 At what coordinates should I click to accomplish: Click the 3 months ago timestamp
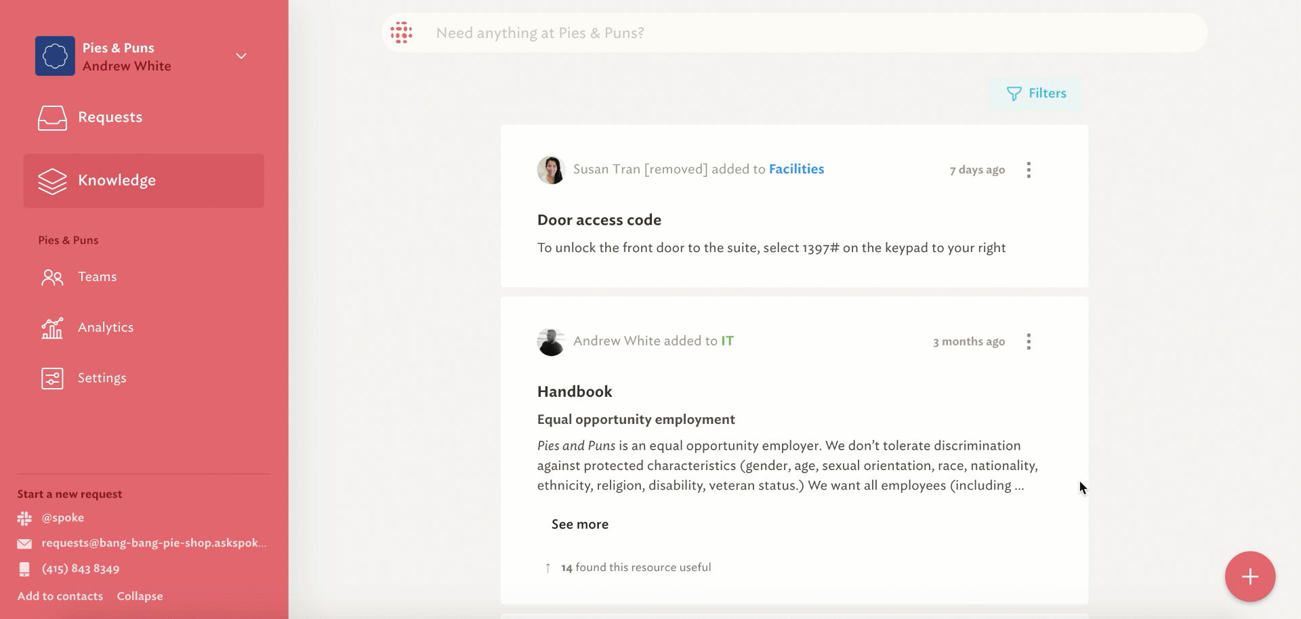pos(969,342)
